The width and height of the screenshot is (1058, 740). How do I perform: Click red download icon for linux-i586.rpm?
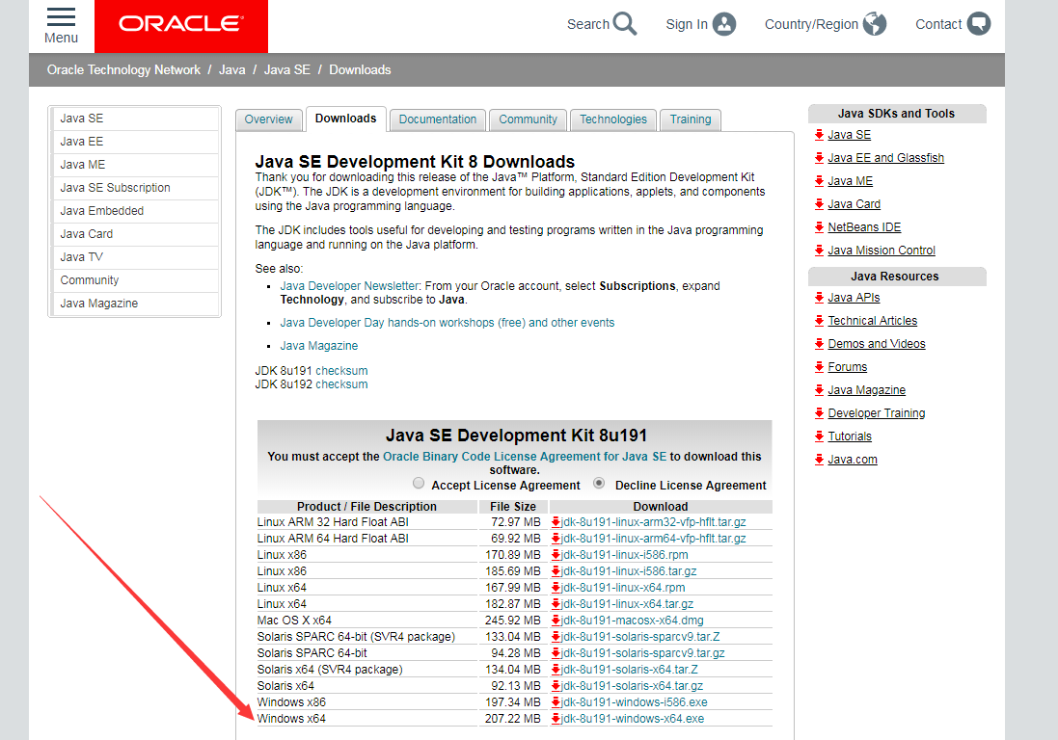point(556,555)
